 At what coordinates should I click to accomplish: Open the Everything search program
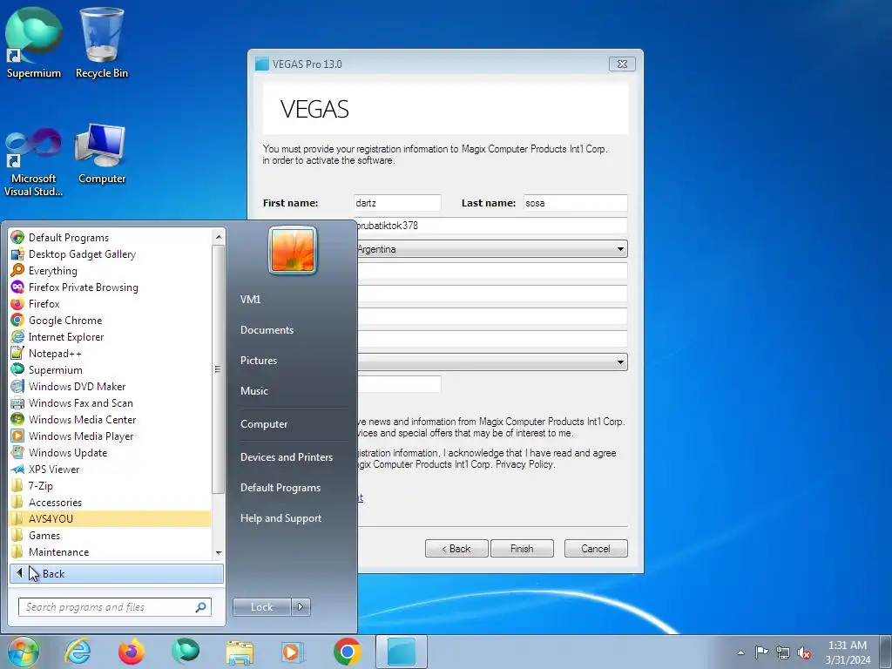(x=111, y=271)
